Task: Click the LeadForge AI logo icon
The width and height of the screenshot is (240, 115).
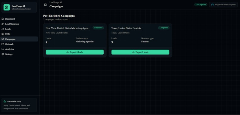Action: pos(7,7)
